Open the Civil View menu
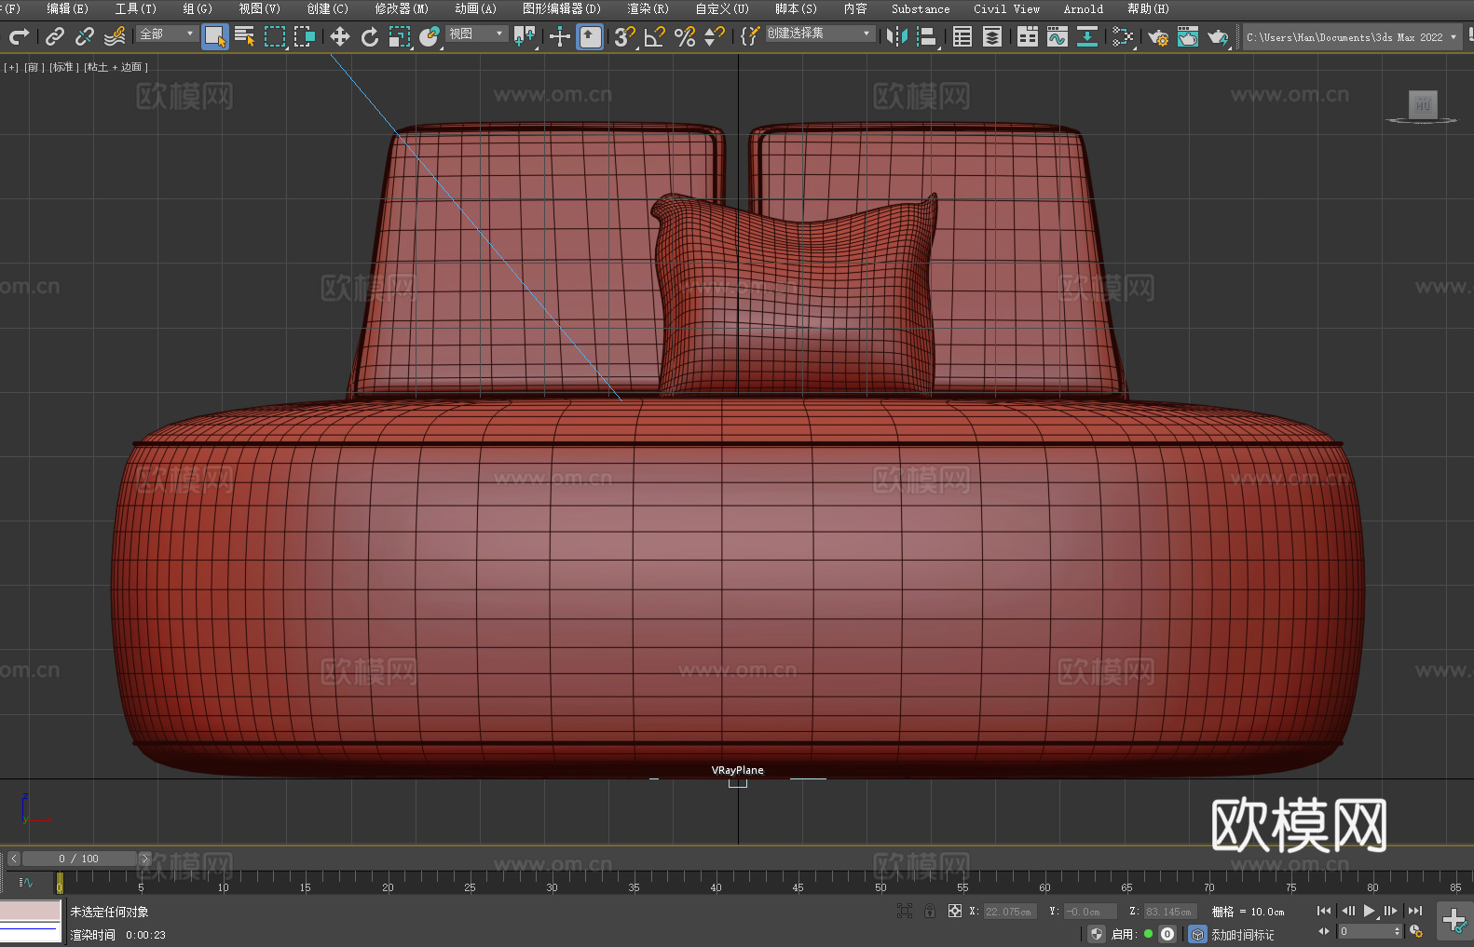The width and height of the screenshot is (1474, 947). tap(1006, 8)
